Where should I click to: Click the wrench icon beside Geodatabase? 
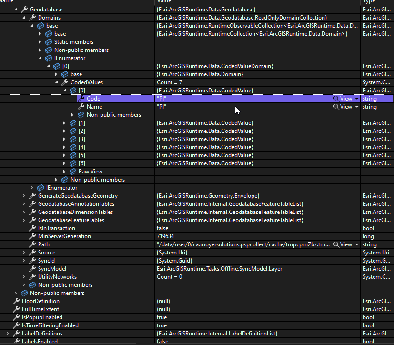[x=24, y=10]
